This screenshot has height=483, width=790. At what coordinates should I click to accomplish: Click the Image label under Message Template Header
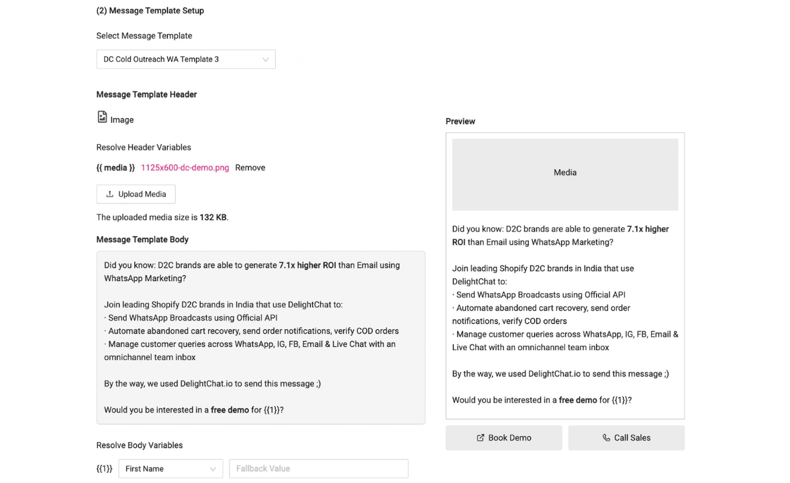[121, 120]
